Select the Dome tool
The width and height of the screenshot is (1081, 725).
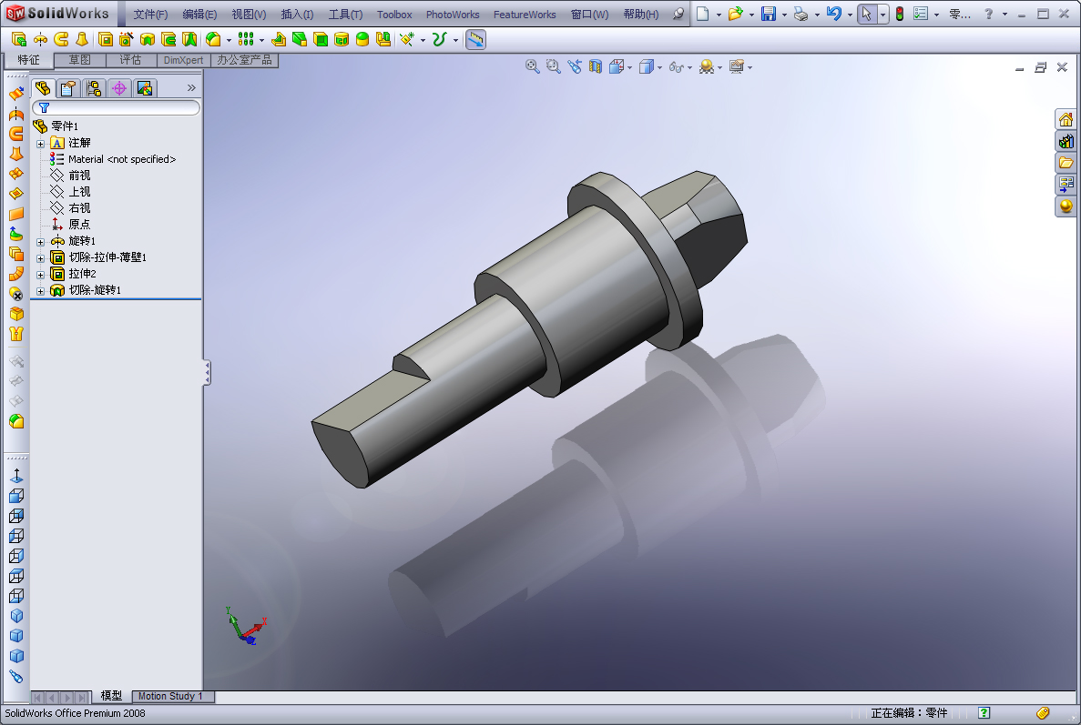pyautogui.click(x=362, y=39)
